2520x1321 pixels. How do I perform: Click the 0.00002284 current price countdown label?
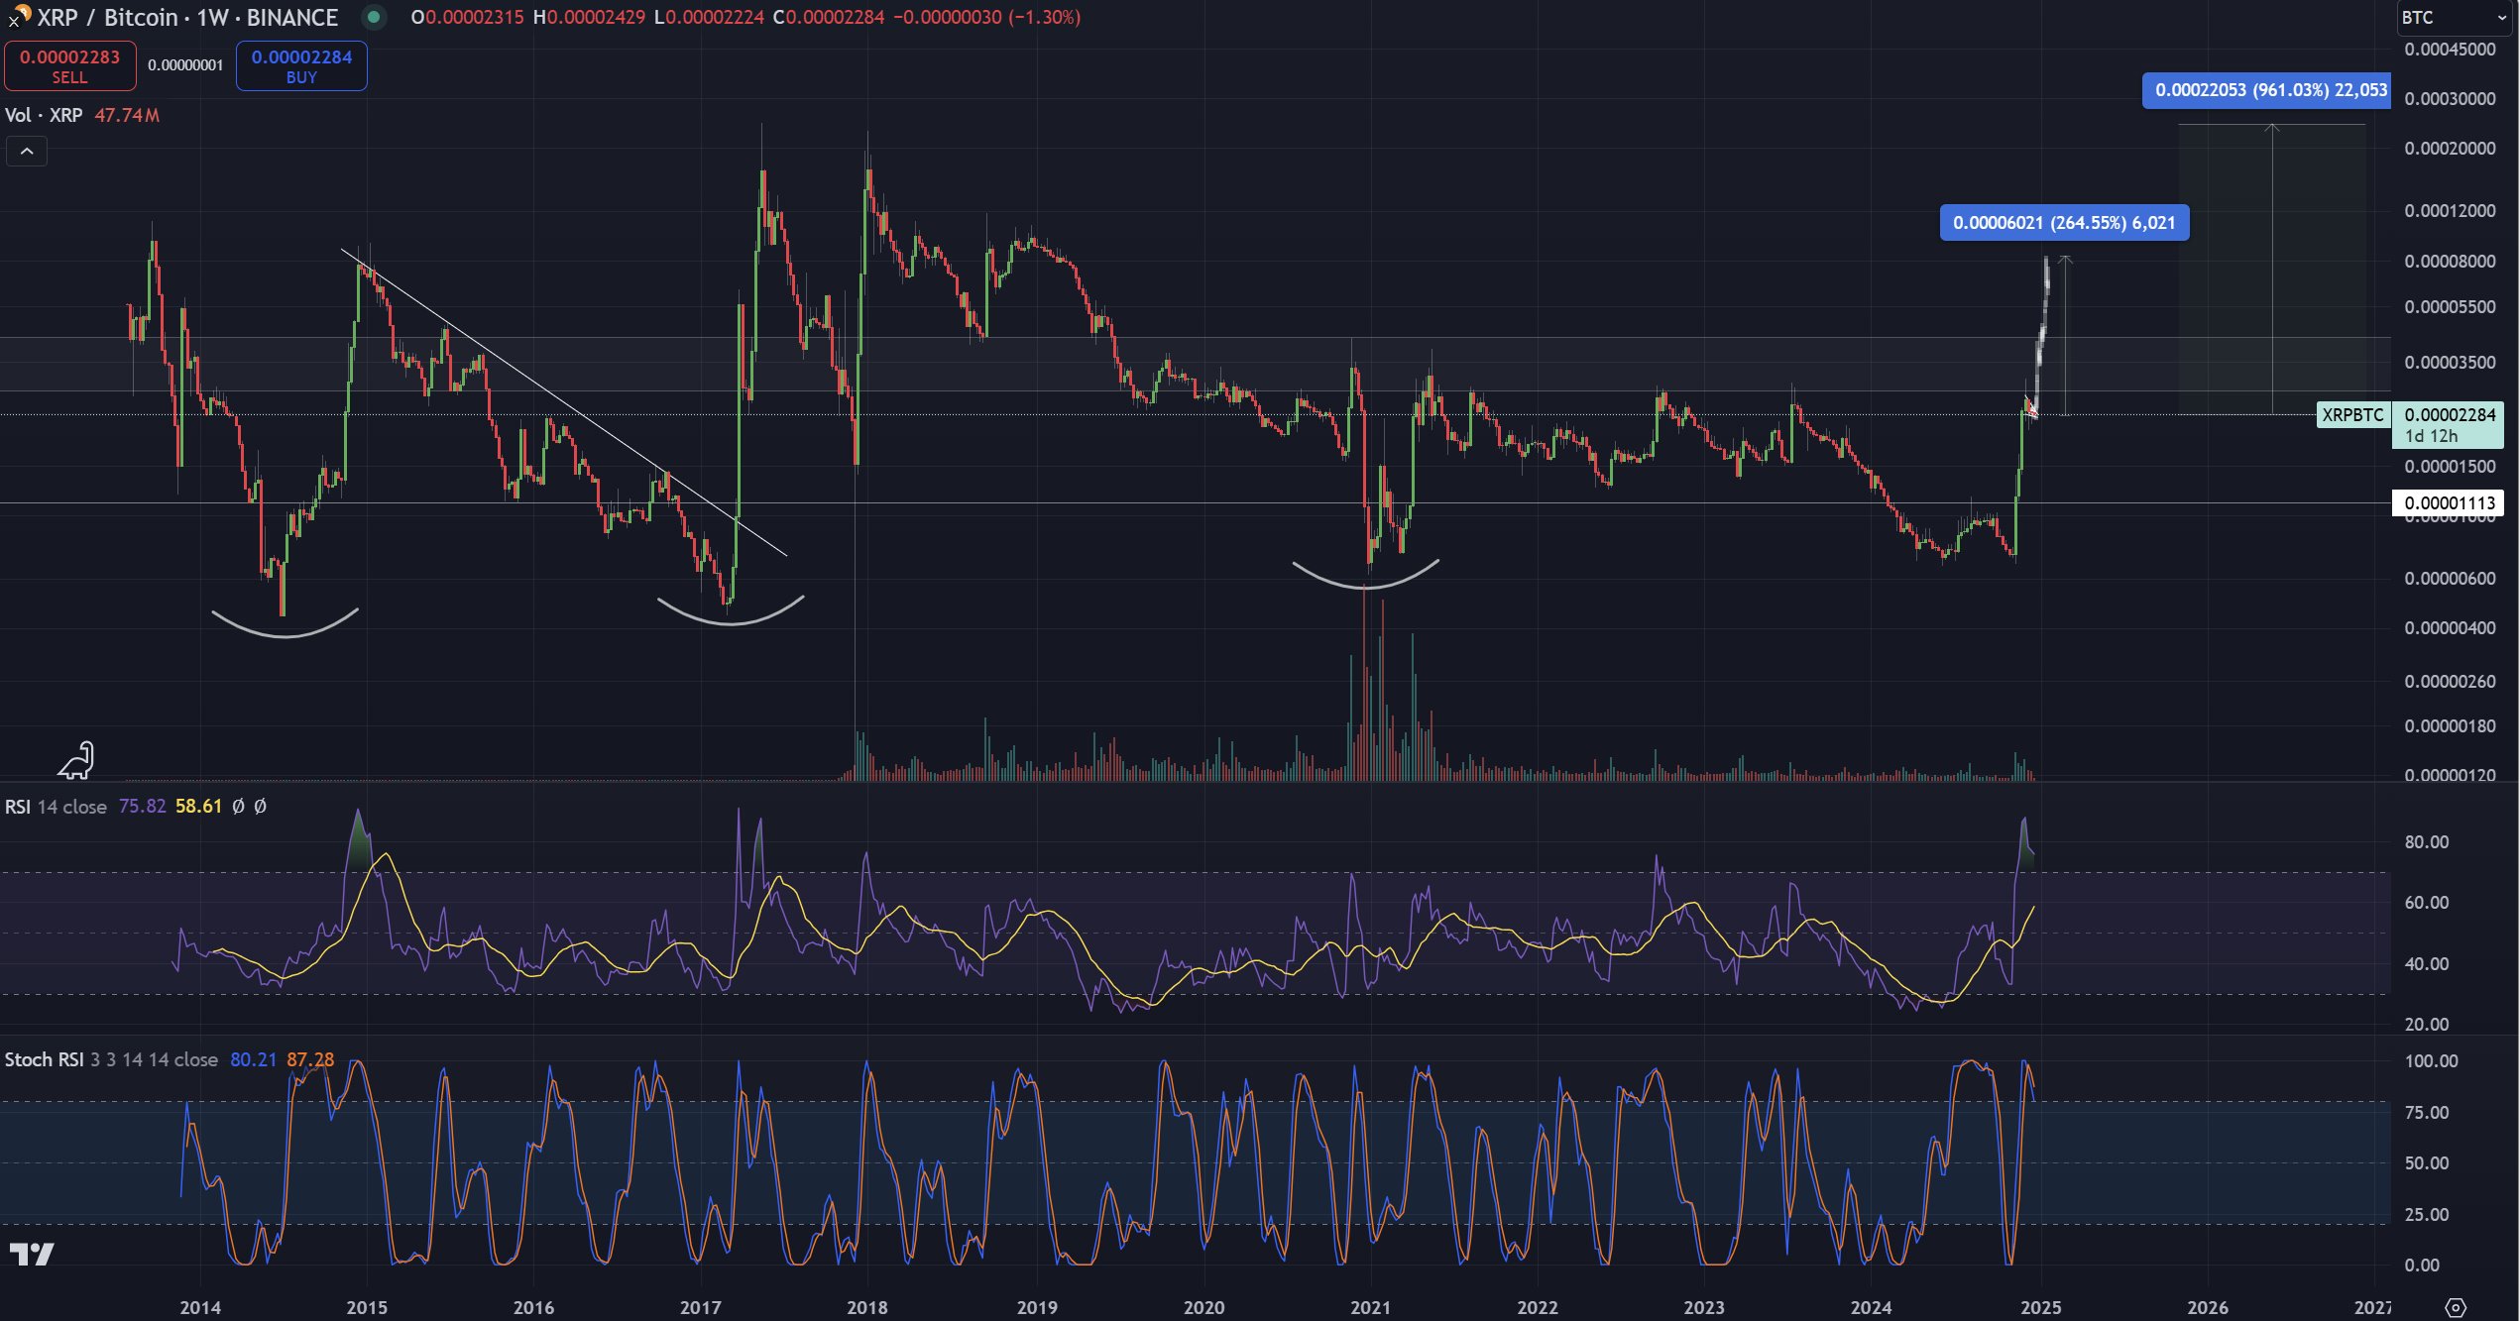click(x=2449, y=425)
